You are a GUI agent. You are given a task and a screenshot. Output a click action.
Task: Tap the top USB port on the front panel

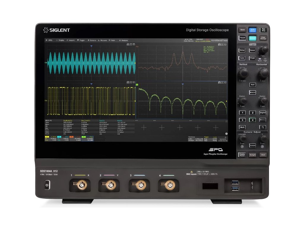click(x=235, y=182)
